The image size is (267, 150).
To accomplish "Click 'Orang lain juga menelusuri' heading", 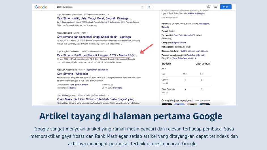I will (x=177, y=100).
